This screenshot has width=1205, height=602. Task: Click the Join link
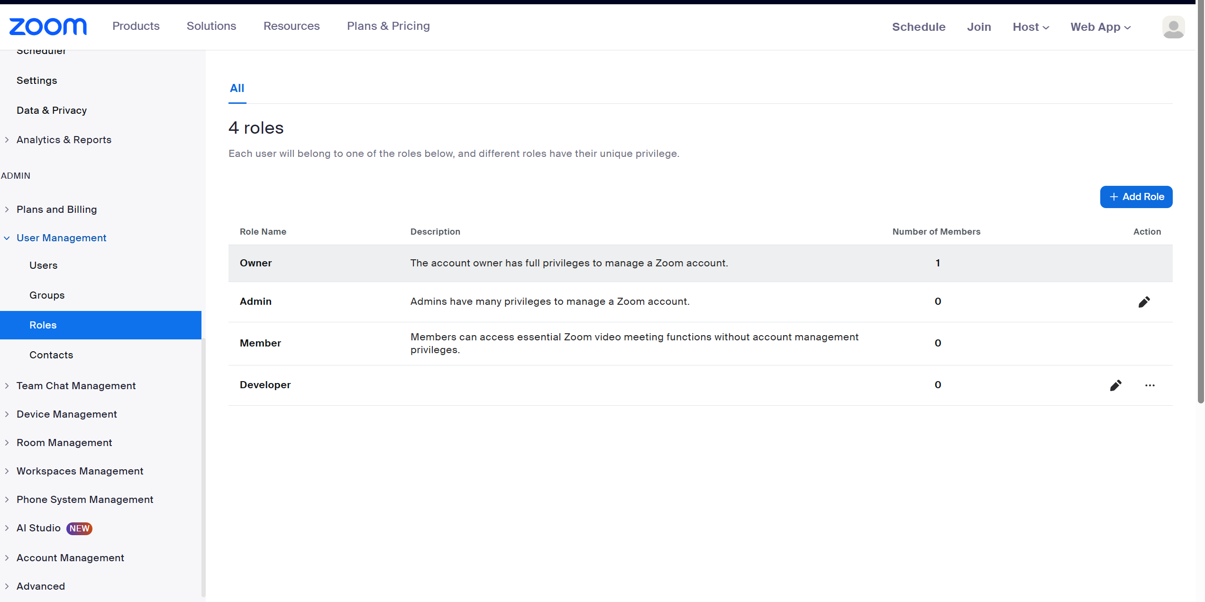pos(979,27)
